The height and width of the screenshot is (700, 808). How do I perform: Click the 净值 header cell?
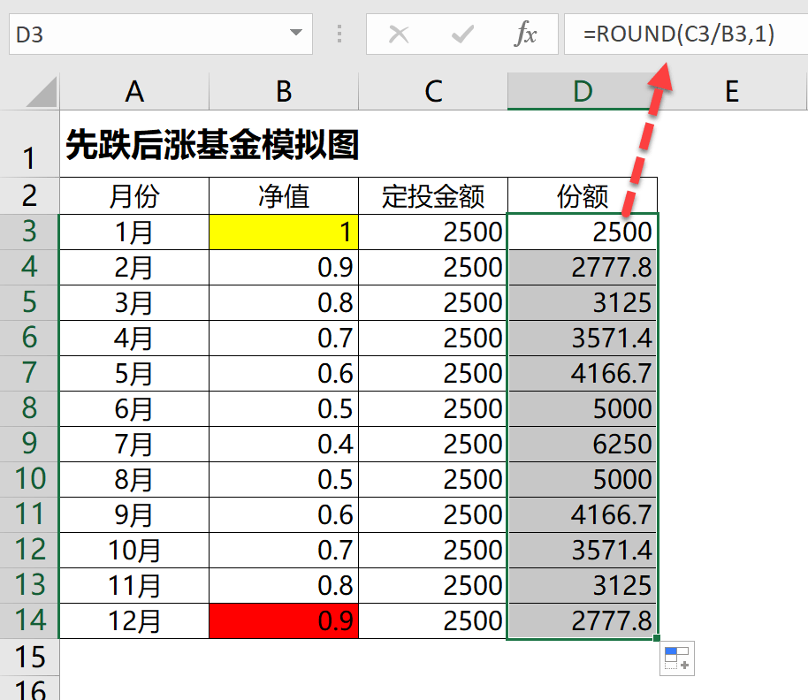[x=284, y=195]
